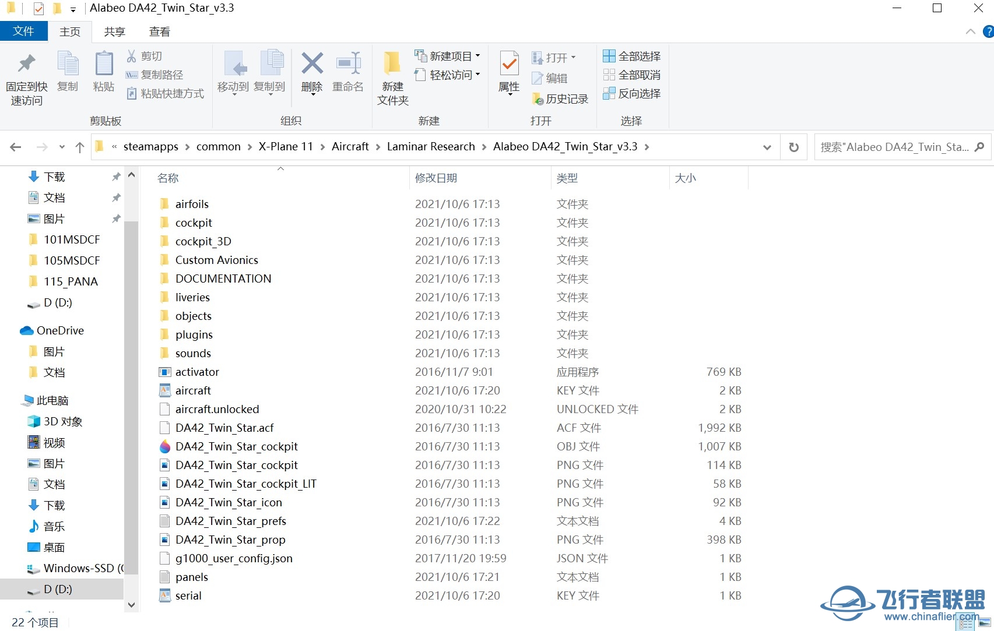The image size is (994, 631).
Task: Expand address bar history dropdown
Action: point(767,147)
